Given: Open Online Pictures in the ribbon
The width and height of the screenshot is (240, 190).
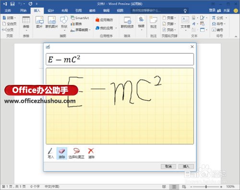Looking at the screenshot, I should coord(52,22).
